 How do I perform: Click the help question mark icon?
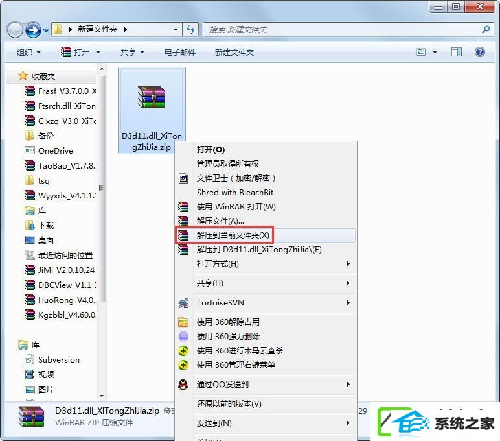479,52
